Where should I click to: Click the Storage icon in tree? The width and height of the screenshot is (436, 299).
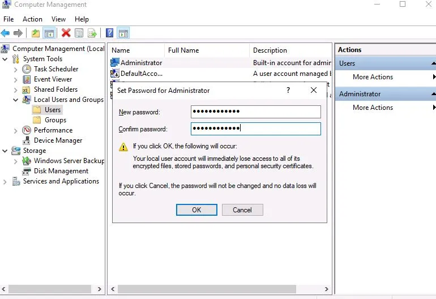tap(16, 151)
